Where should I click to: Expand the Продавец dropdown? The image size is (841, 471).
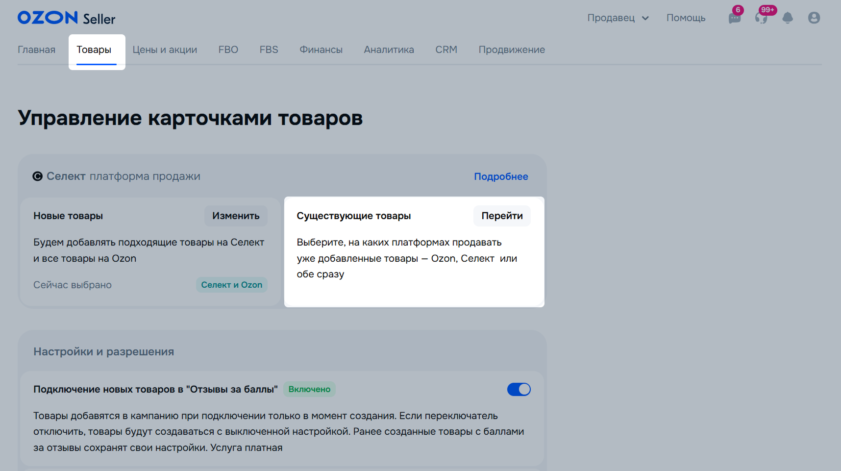pos(618,18)
